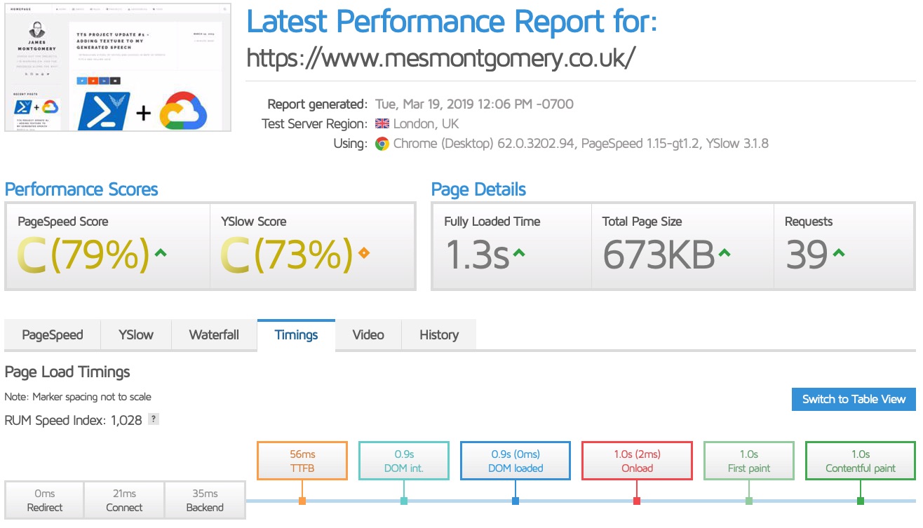The height and width of the screenshot is (528, 923).
Task: Select the Video tab
Action: click(368, 334)
